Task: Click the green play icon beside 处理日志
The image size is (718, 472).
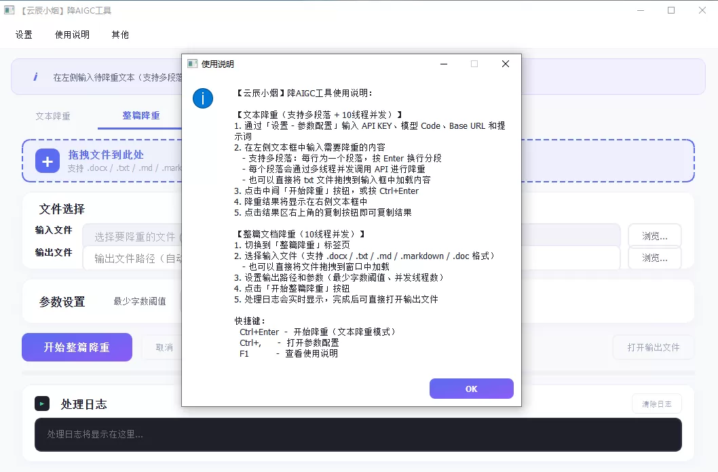Action: 42,404
